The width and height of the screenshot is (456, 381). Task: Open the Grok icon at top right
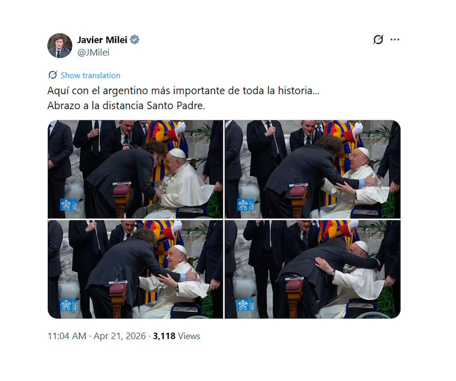[378, 40]
